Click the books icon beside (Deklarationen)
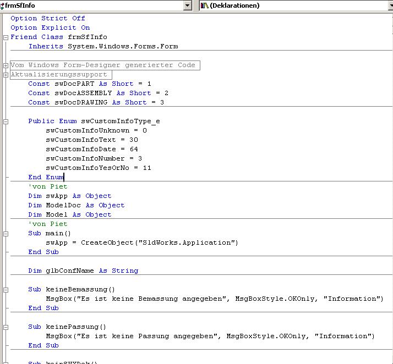Screen dimensions: 393x364 (x=205, y=5)
